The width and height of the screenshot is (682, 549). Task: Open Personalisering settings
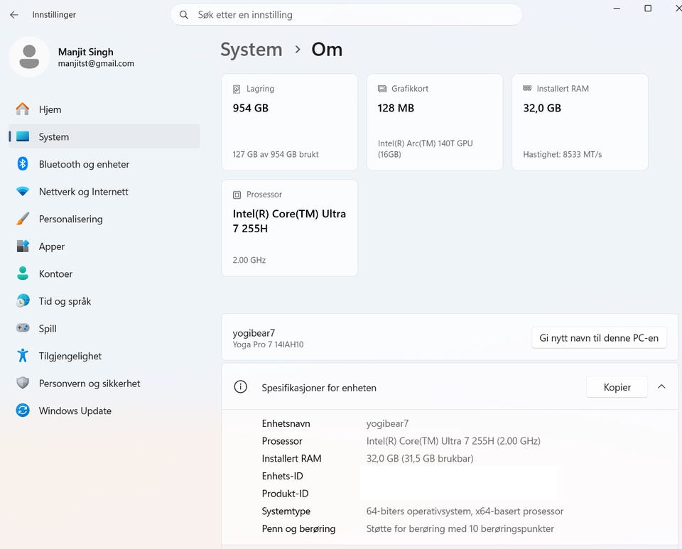[x=104, y=219]
